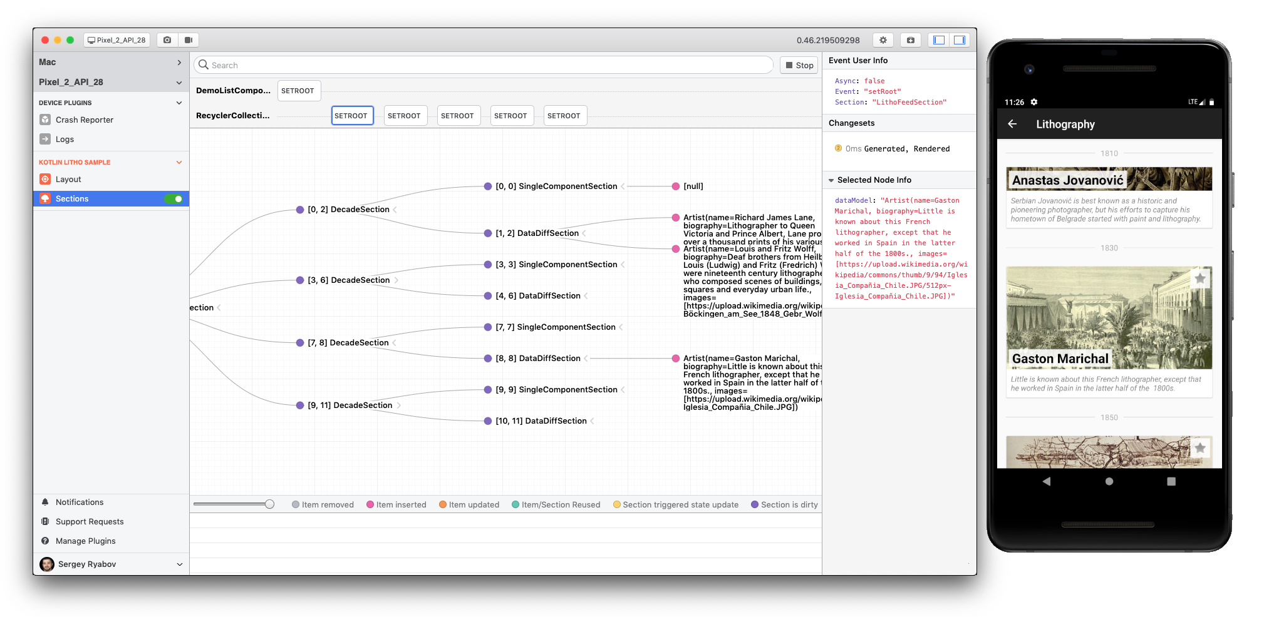Star the Gaston Marichal card
Screen dimensions: 1264x617
pyautogui.click(x=1199, y=278)
